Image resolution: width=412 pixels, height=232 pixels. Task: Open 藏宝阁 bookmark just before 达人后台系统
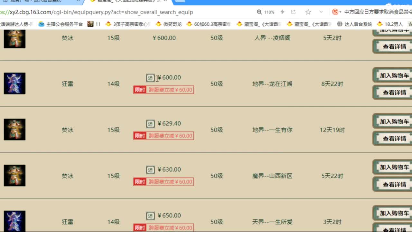[x=309, y=24]
